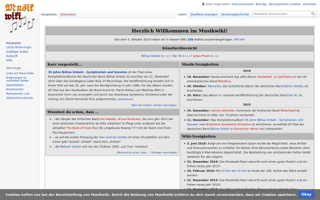Open Letzte Änderungen in sidebar
This screenshot has width=320, height=200.
(19, 47)
